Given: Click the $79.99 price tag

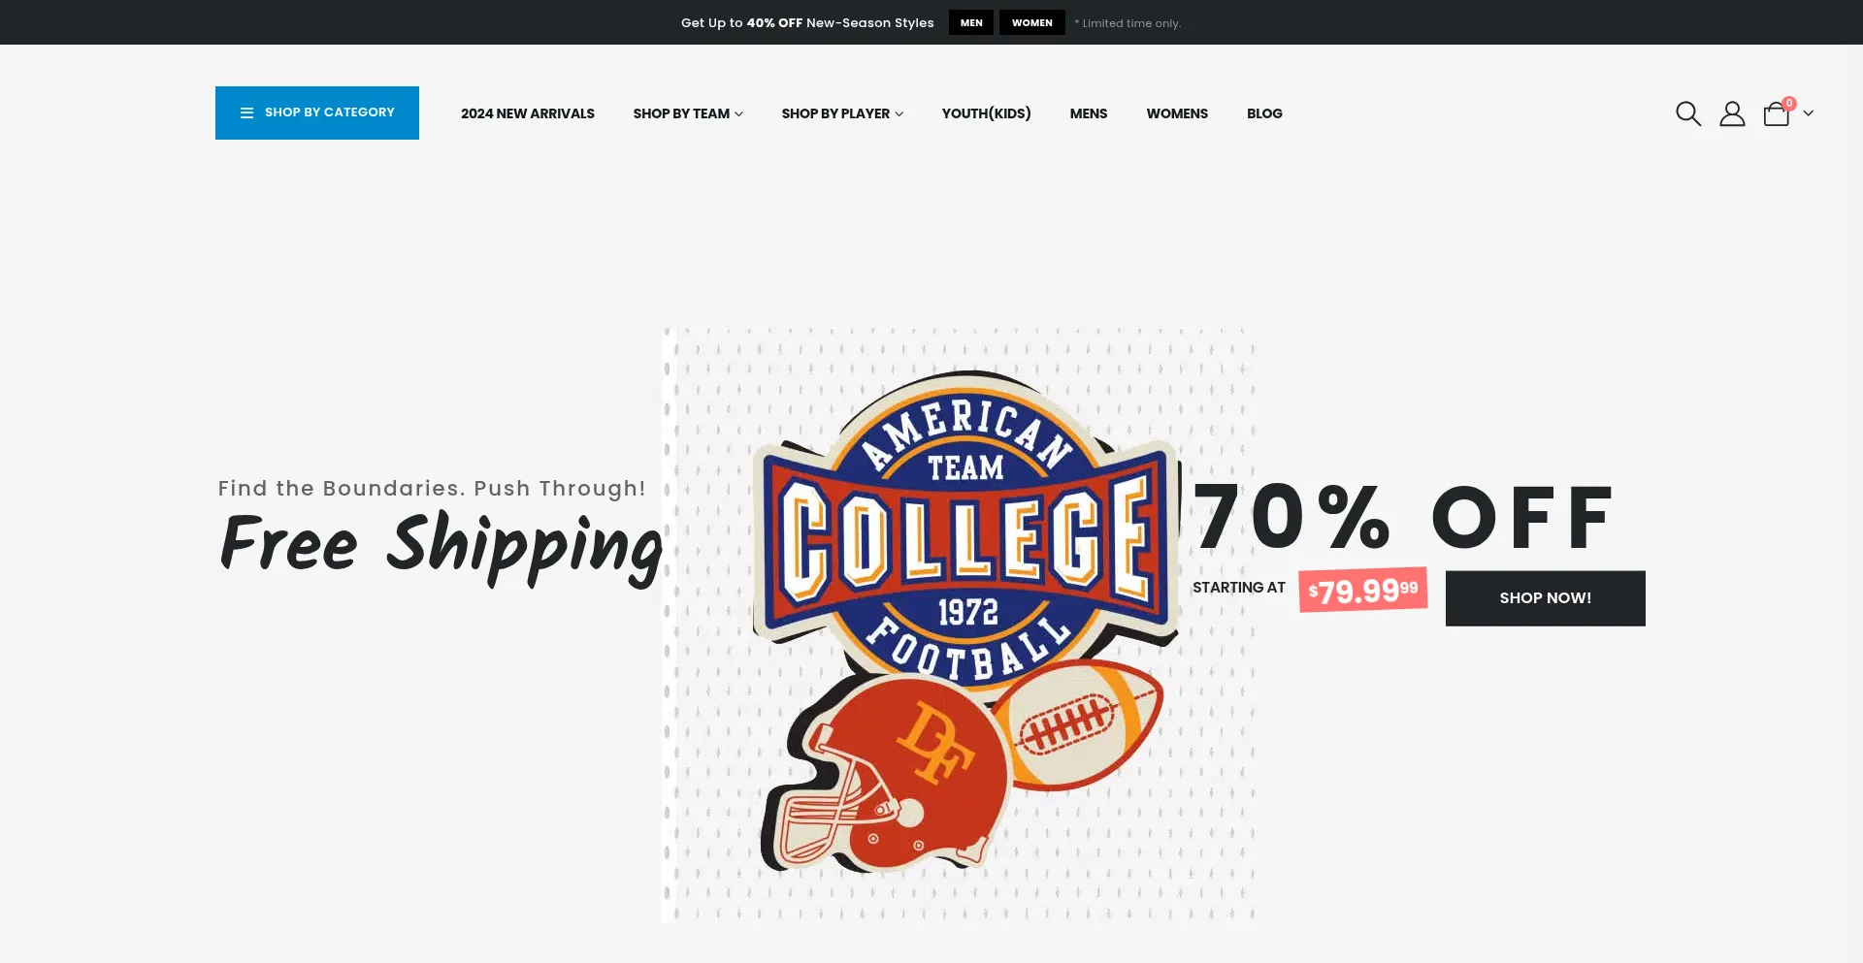Looking at the screenshot, I should (x=1363, y=590).
